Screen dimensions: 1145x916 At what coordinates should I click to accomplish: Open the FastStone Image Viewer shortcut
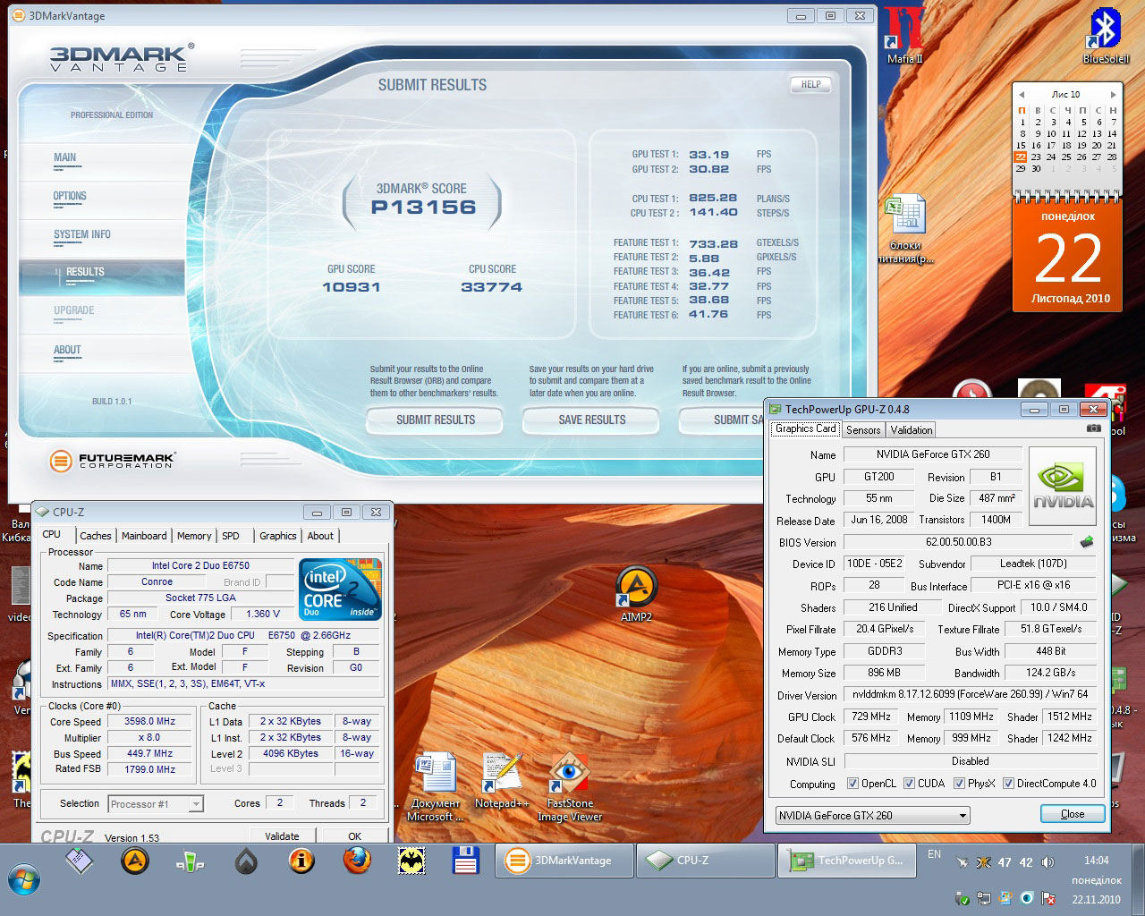click(x=570, y=787)
